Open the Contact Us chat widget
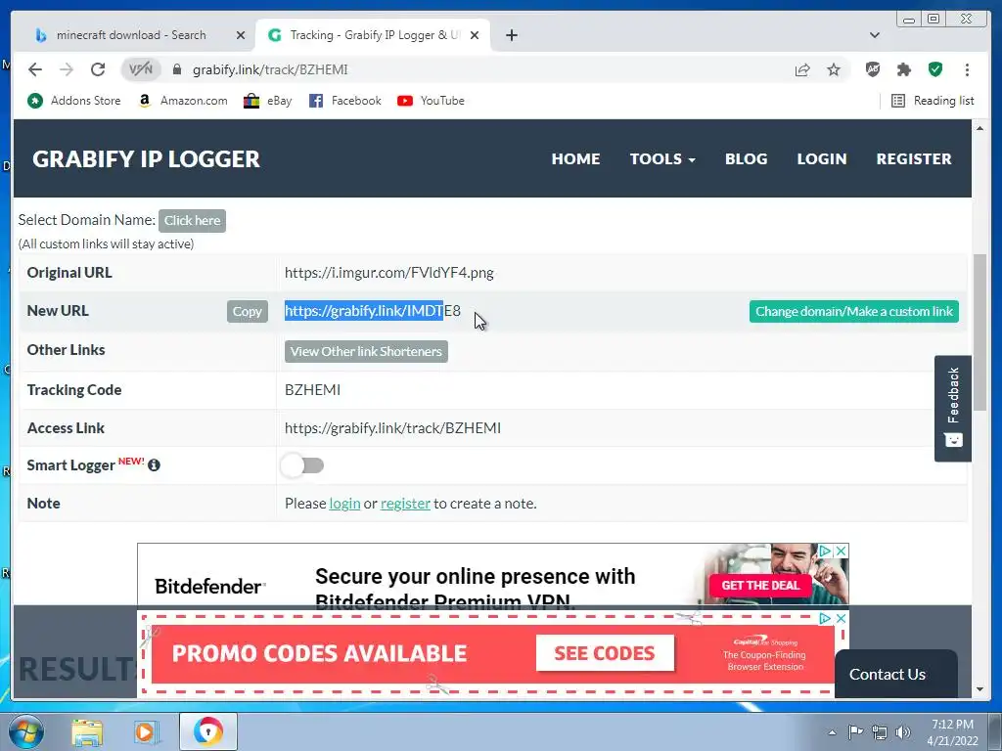The width and height of the screenshot is (1002, 751). click(x=895, y=674)
